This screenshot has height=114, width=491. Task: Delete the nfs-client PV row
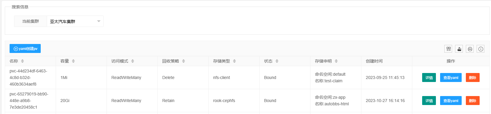coord(473,77)
